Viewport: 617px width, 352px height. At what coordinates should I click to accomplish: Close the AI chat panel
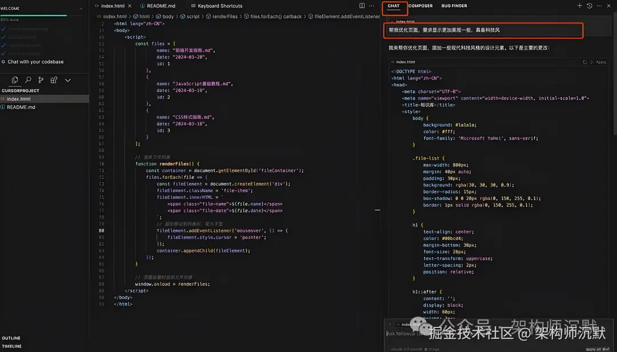point(609,6)
